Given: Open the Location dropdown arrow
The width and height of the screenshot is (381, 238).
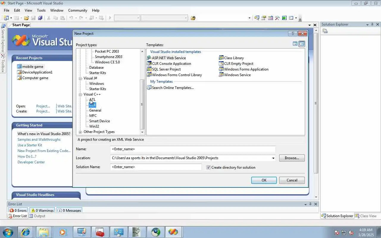Looking at the screenshot, I should click(273, 158).
